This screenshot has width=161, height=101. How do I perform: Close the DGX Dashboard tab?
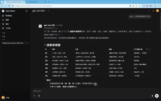tap(46, 2)
